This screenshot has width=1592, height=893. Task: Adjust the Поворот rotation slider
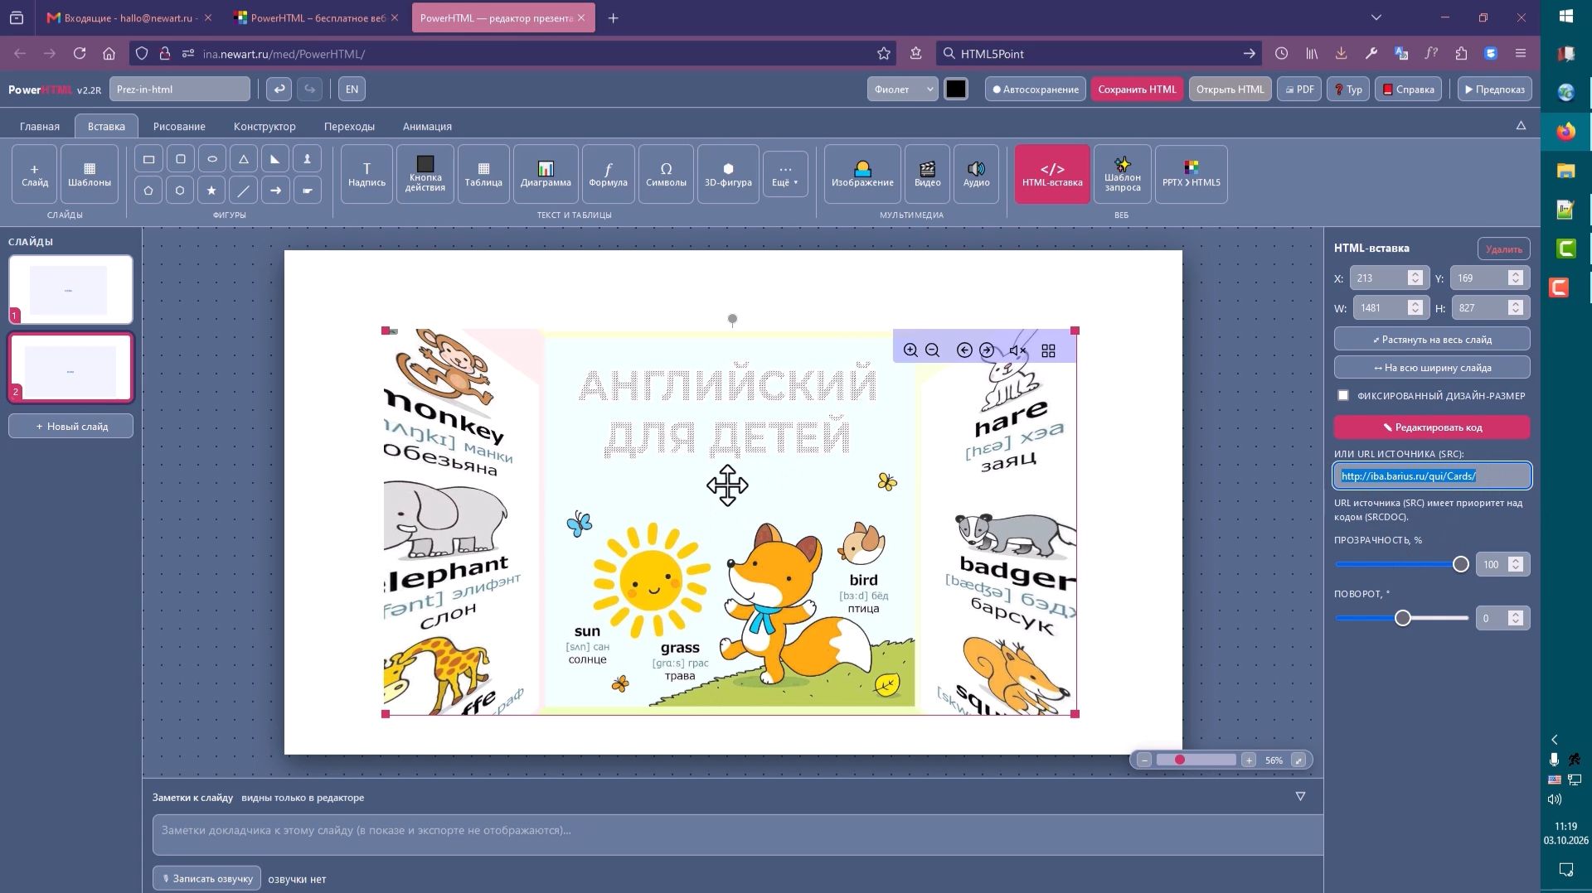pos(1402,618)
